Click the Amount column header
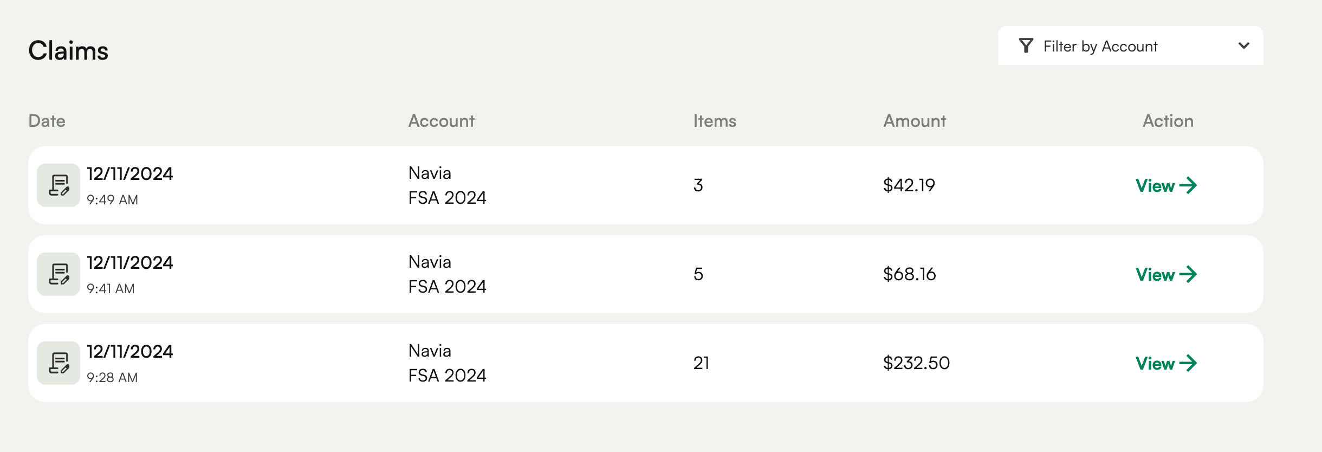Screen dimensions: 1322x452 914,121
